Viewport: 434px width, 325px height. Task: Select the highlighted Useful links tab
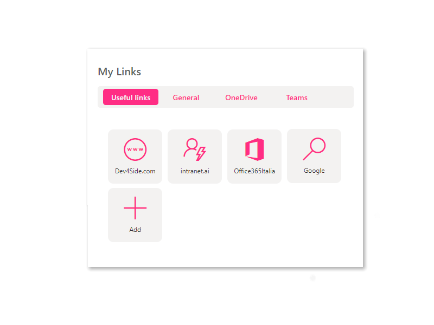coord(131,97)
